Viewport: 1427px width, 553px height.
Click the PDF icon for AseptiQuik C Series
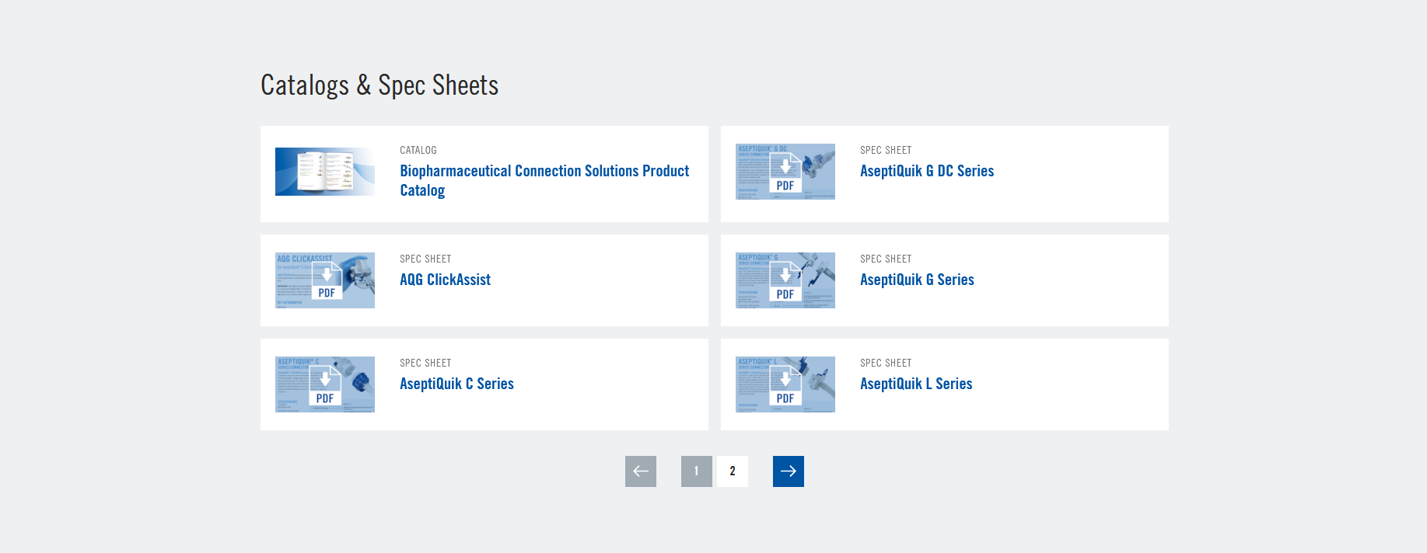pos(325,385)
